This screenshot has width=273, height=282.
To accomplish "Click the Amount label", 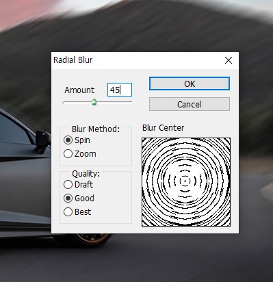I will [x=79, y=90].
